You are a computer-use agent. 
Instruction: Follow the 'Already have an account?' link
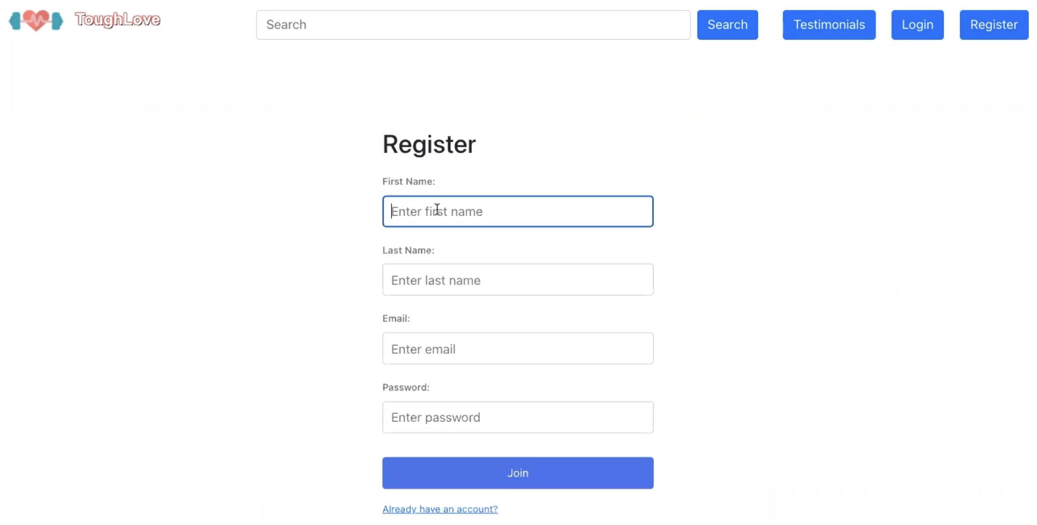tap(440, 509)
